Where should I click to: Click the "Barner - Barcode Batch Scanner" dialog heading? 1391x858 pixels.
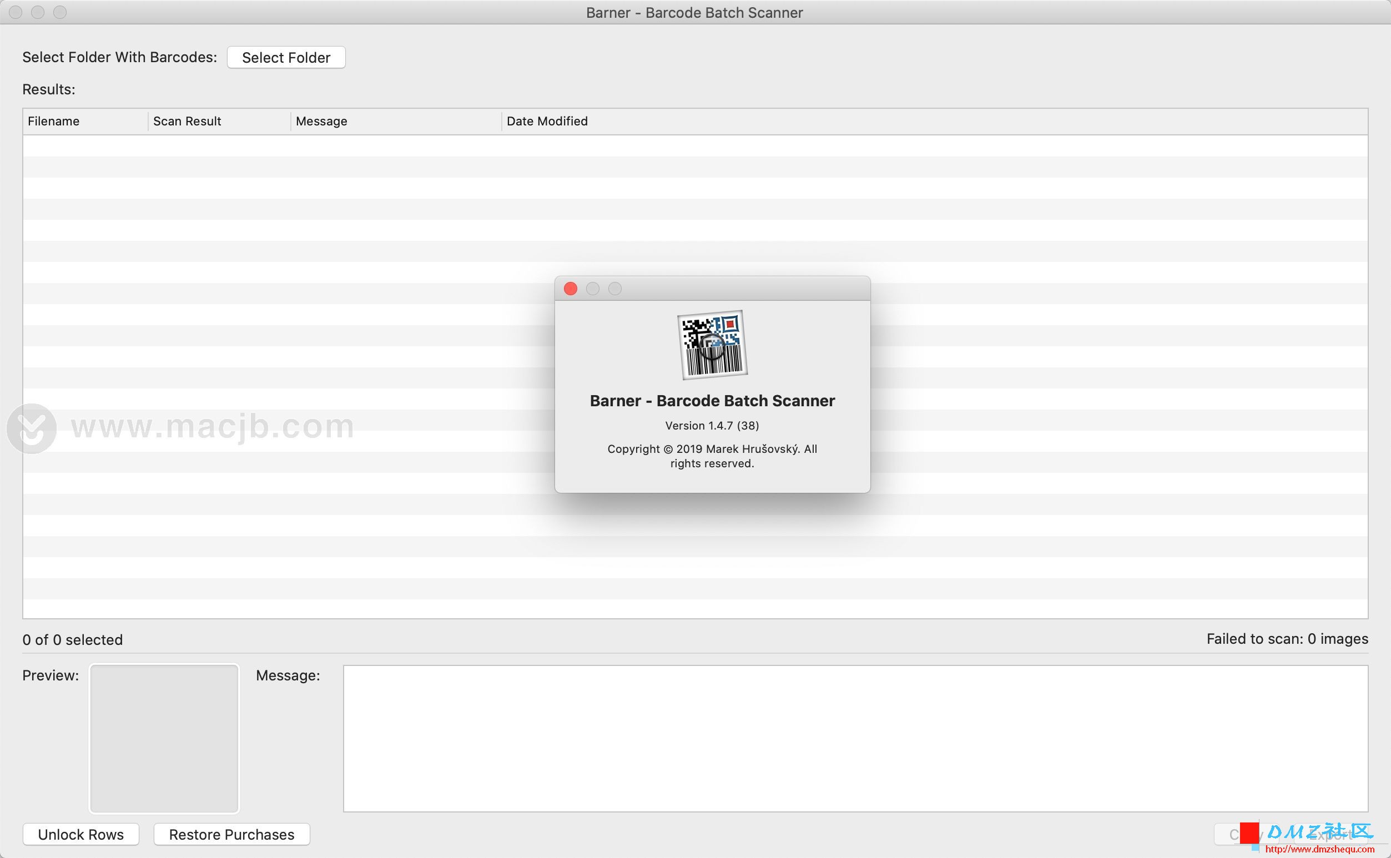coord(712,401)
